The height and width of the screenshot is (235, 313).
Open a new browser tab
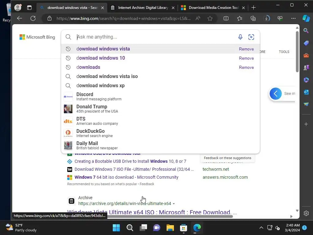point(253,8)
